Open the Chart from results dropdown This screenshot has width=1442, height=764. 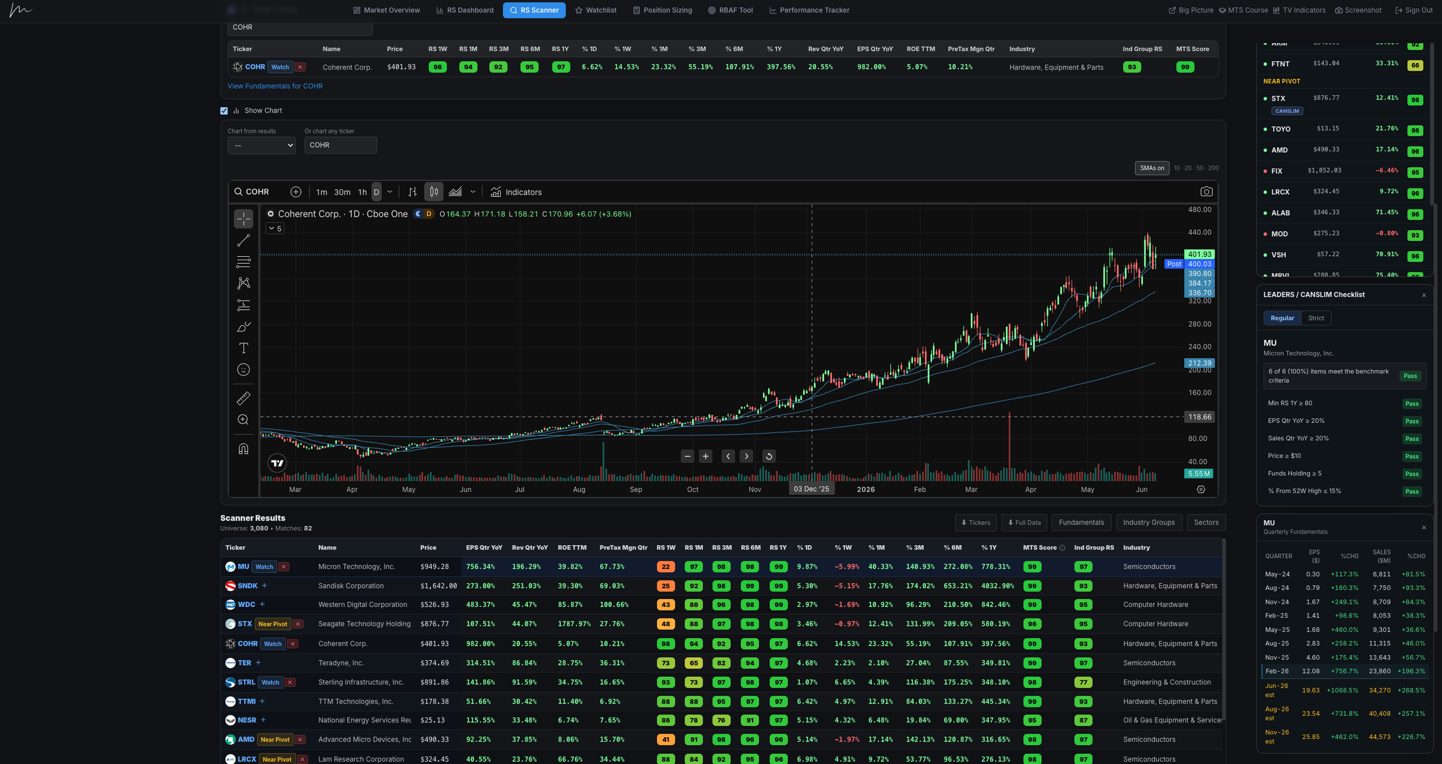pyautogui.click(x=261, y=145)
